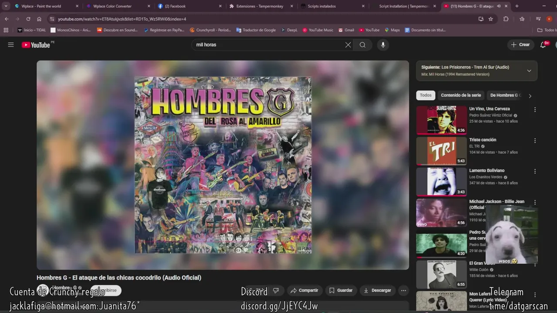Open a new browser tab with plus icon
Viewport: 557px width, 313px height.
coord(517,6)
